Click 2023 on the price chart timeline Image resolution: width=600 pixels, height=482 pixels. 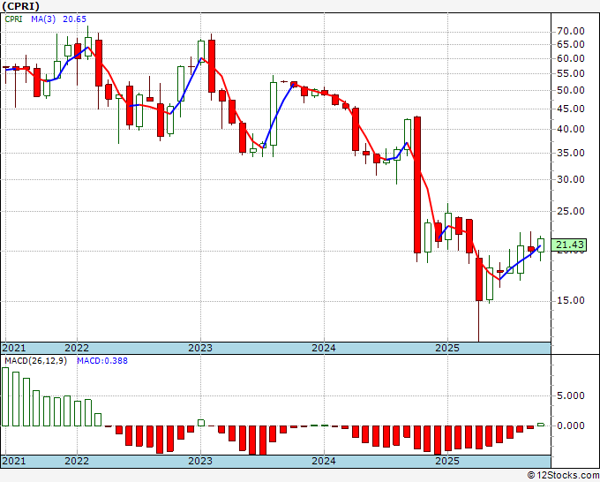tap(200, 348)
